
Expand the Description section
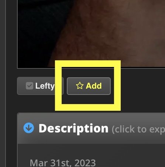[91, 128]
